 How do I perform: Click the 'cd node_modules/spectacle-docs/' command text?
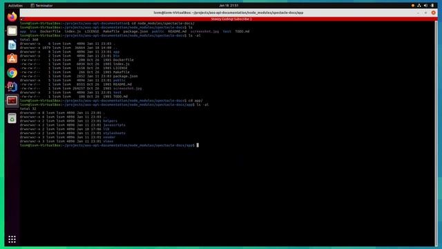coord(163,23)
